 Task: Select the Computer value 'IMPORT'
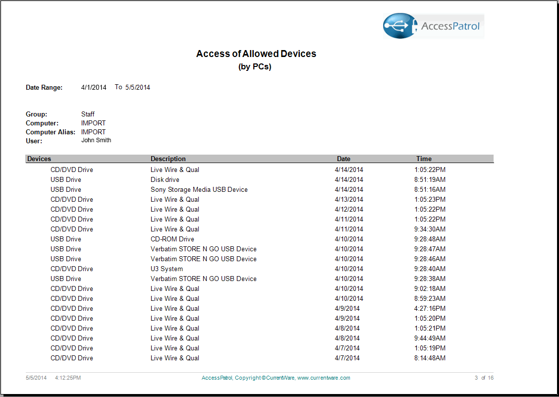pos(93,123)
